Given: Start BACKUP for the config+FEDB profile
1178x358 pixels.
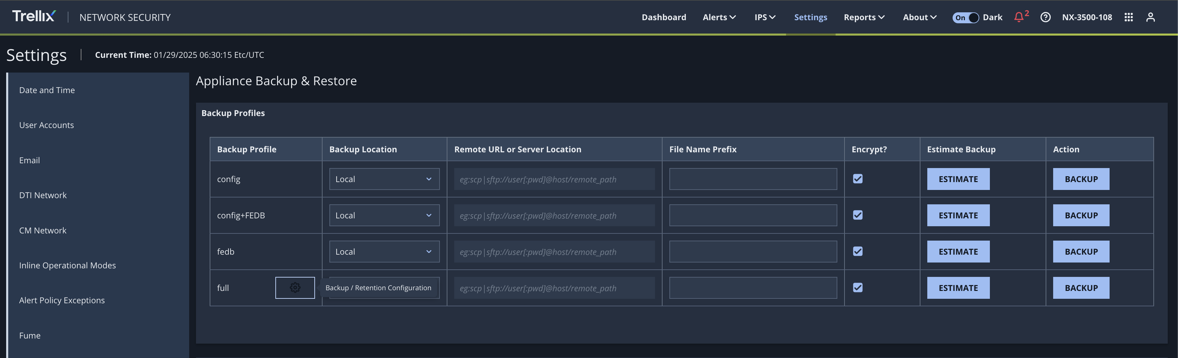Looking at the screenshot, I should (1081, 215).
